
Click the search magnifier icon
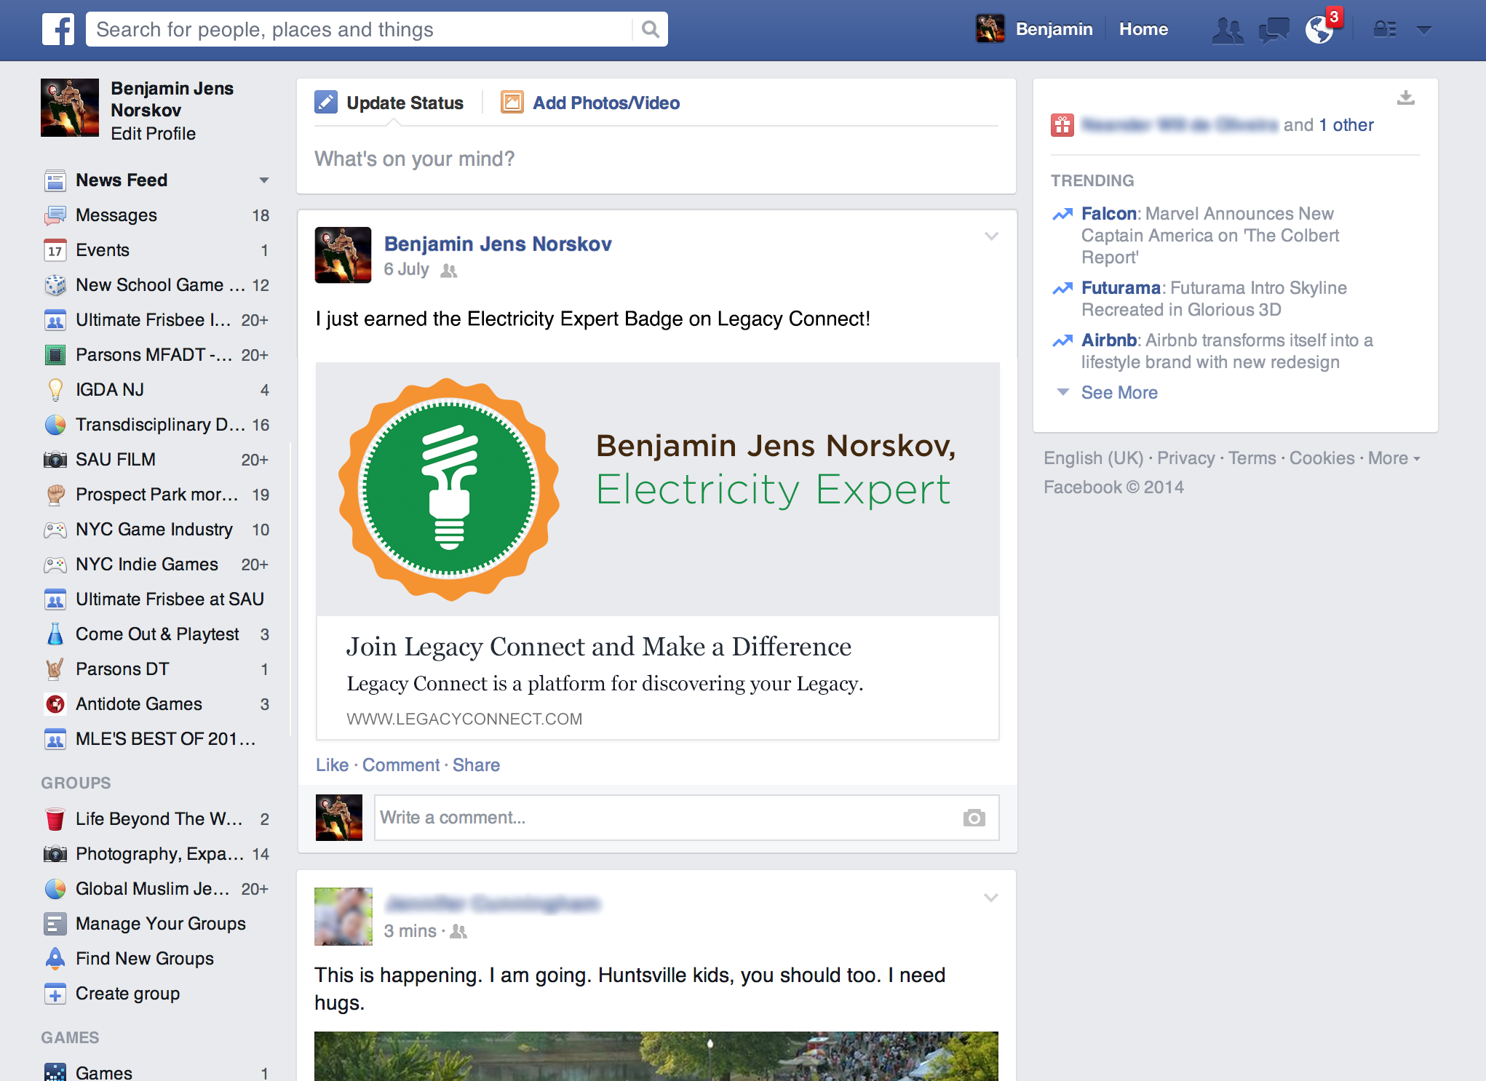[651, 29]
